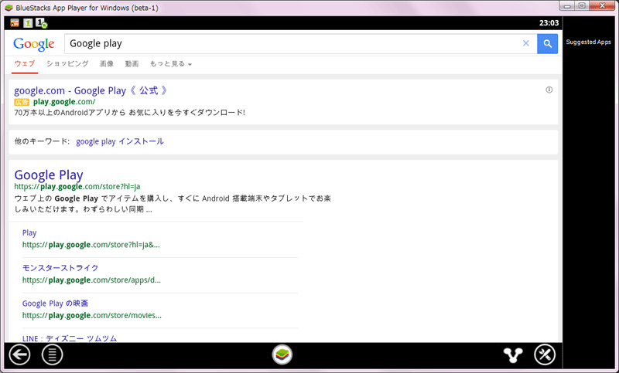Switch to the 画像 tab

pos(107,64)
